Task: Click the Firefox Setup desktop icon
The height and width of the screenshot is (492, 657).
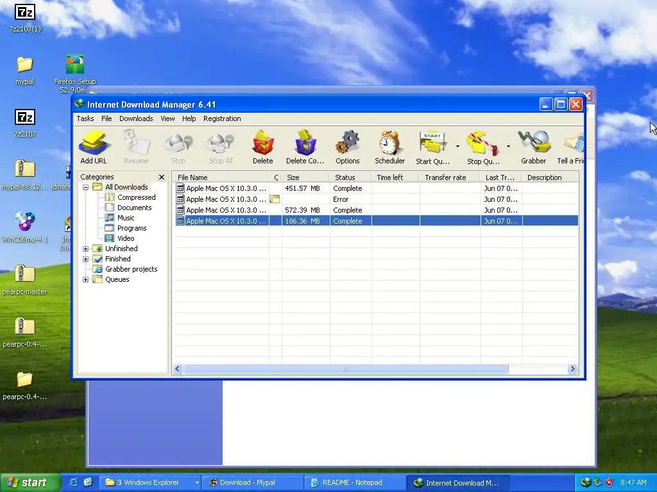Action: (75, 74)
